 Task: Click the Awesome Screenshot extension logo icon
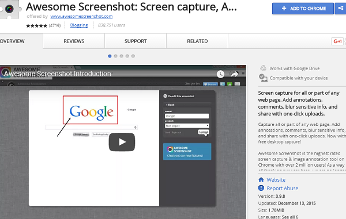coord(9,9)
